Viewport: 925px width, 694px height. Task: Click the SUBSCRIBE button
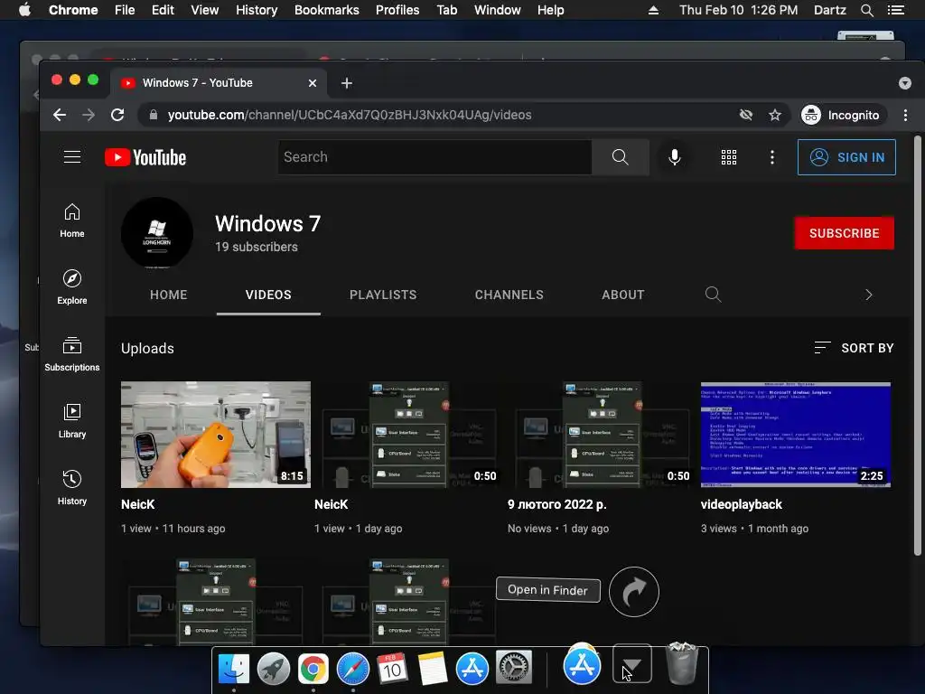845,233
